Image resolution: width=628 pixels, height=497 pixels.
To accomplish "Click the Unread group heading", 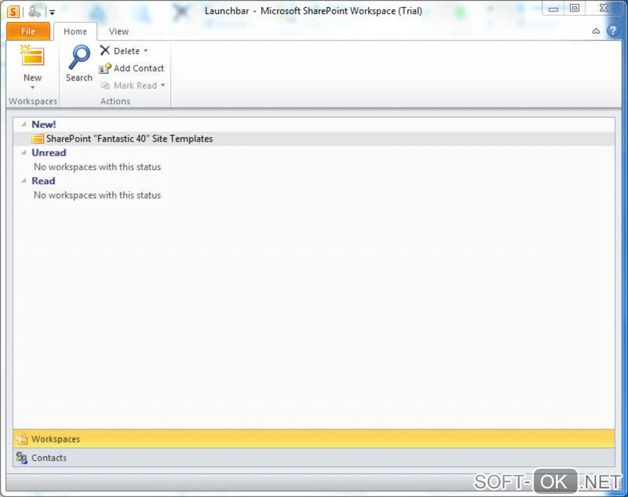I will (x=49, y=153).
